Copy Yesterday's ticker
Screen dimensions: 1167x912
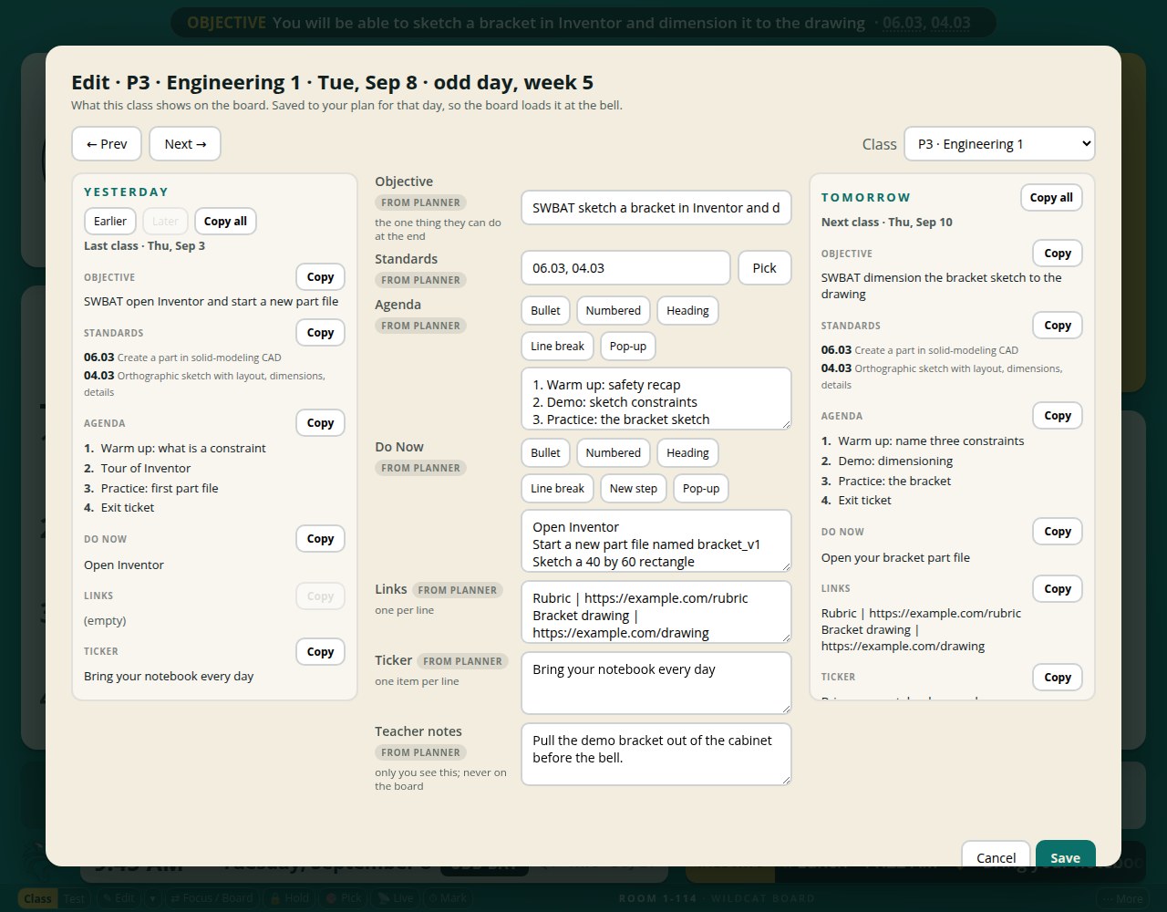[x=320, y=652]
